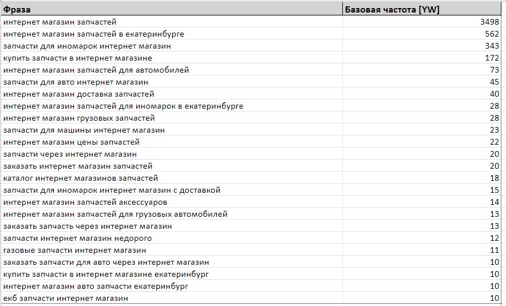Select cell 'заказать запчасти для авто через интернет магазин'
This screenshot has width=506, height=306.
171,262
